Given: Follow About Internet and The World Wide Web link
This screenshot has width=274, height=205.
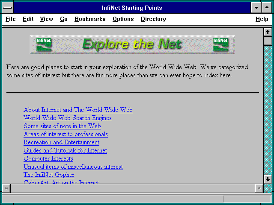Looking at the screenshot, I should pos(78,110).
